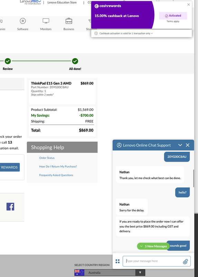The height and width of the screenshot is (277, 198).
Task: Click the 'hello?' chat bubble
Action: click(x=182, y=193)
